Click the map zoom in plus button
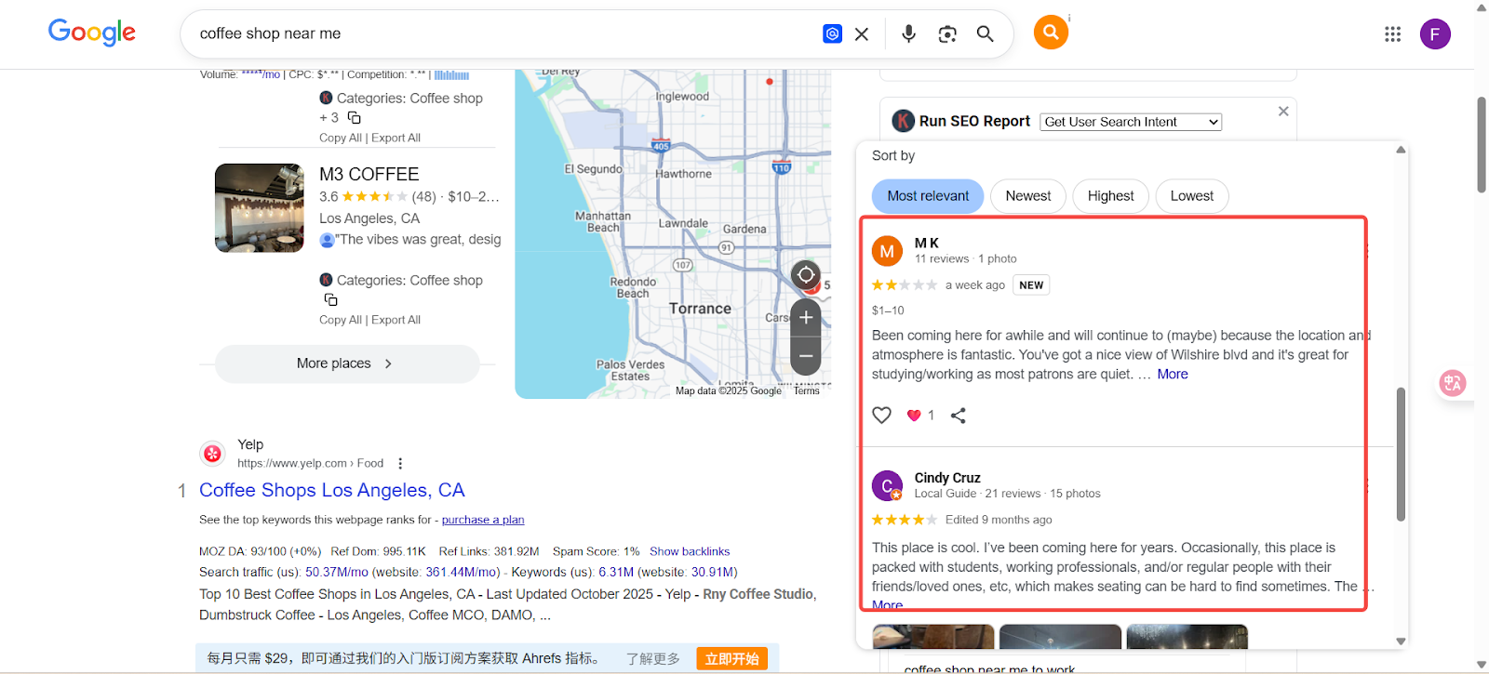This screenshot has width=1489, height=674. (x=806, y=318)
